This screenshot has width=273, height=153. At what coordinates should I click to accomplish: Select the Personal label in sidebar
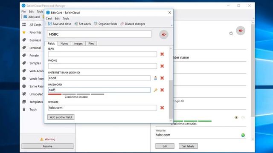click(x=35, y=48)
